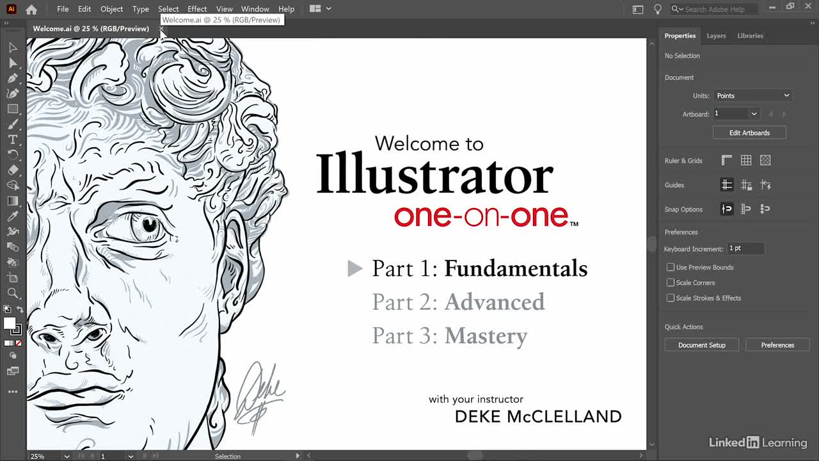Viewport: 819px width, 461px height.
Task: Select the Rotate tool
Action: tap(13, 155)
